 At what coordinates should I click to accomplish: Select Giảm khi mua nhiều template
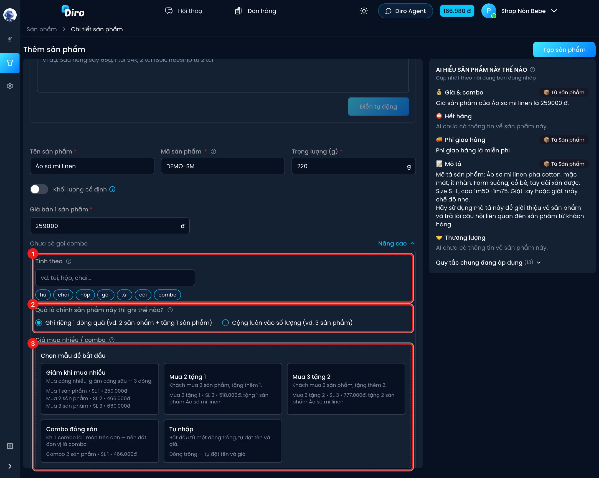(x=100, y=388)
